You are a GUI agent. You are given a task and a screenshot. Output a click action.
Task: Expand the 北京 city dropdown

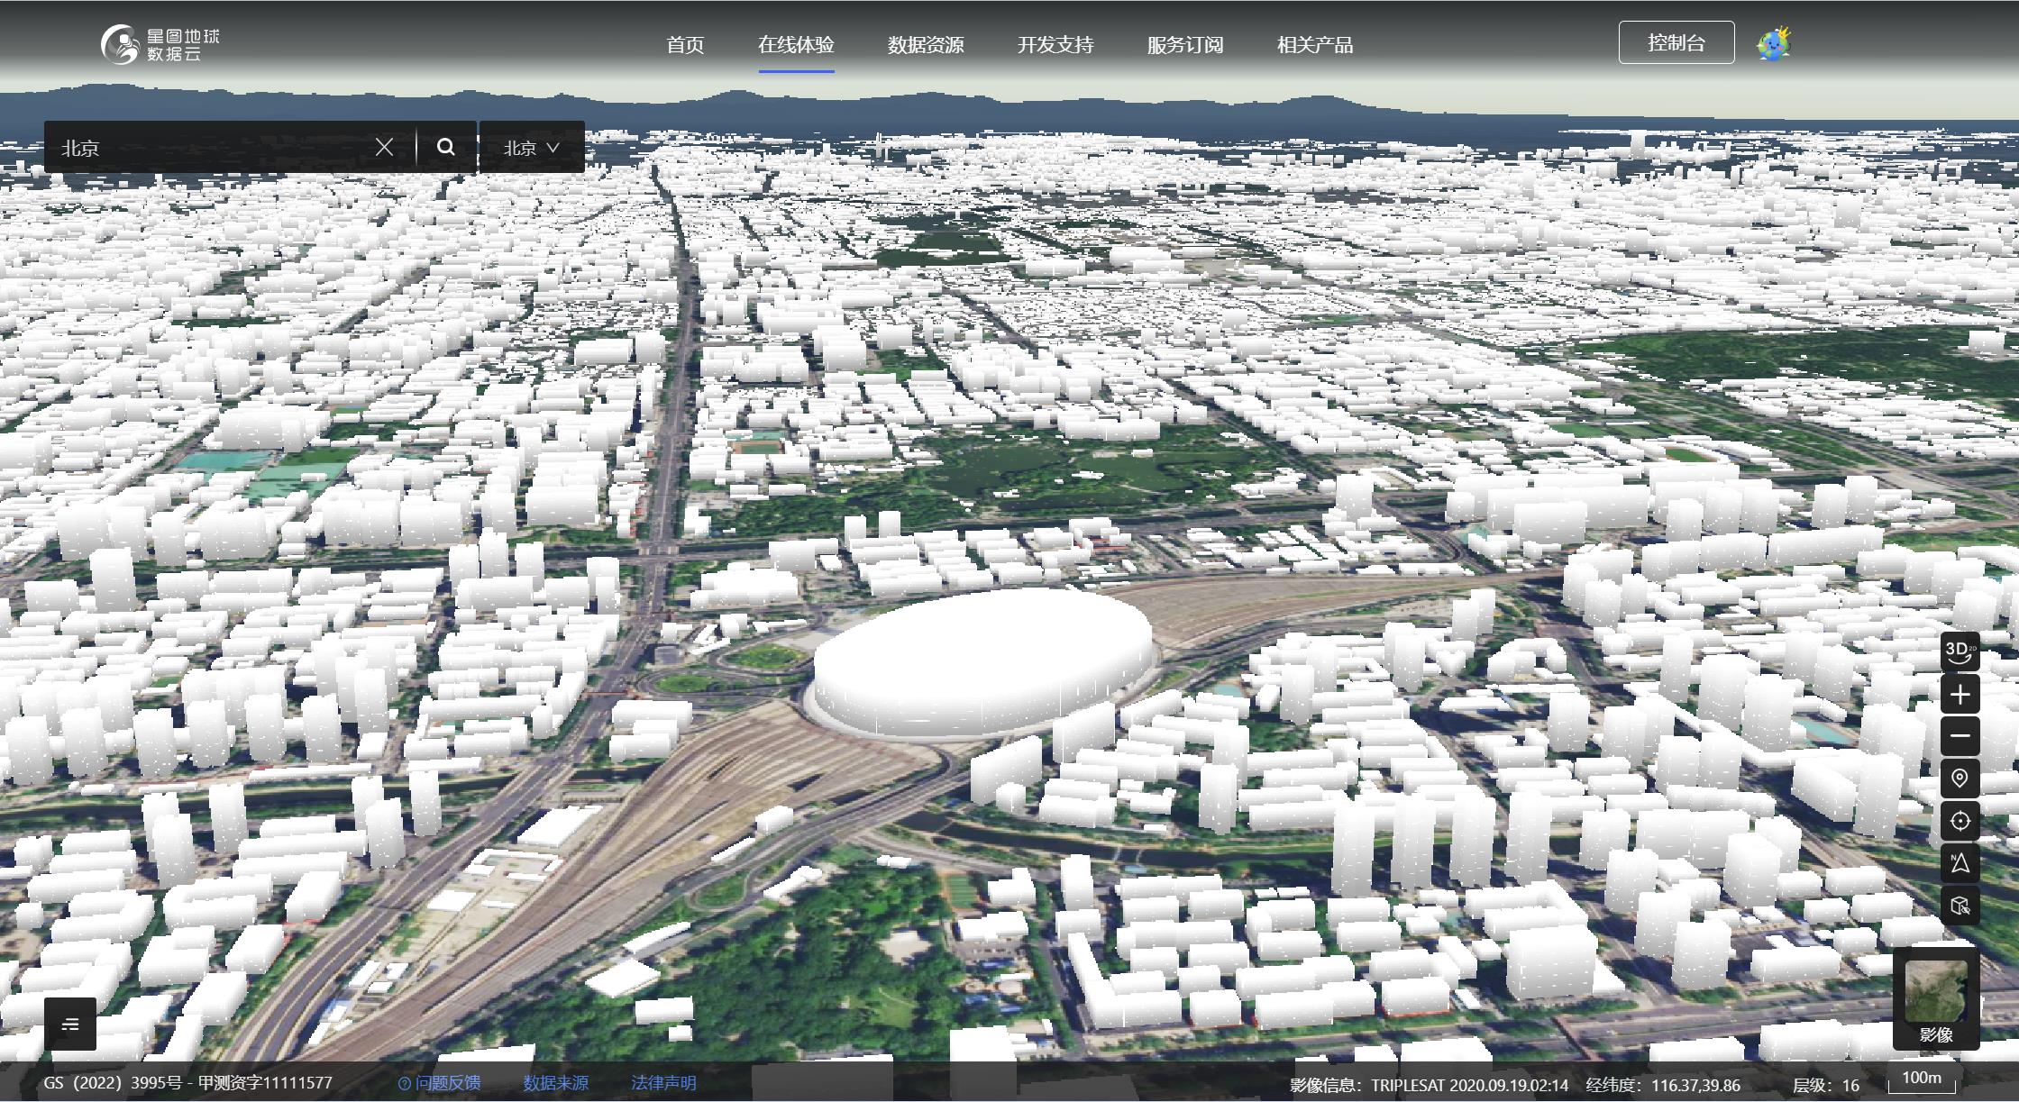(532, 147)
